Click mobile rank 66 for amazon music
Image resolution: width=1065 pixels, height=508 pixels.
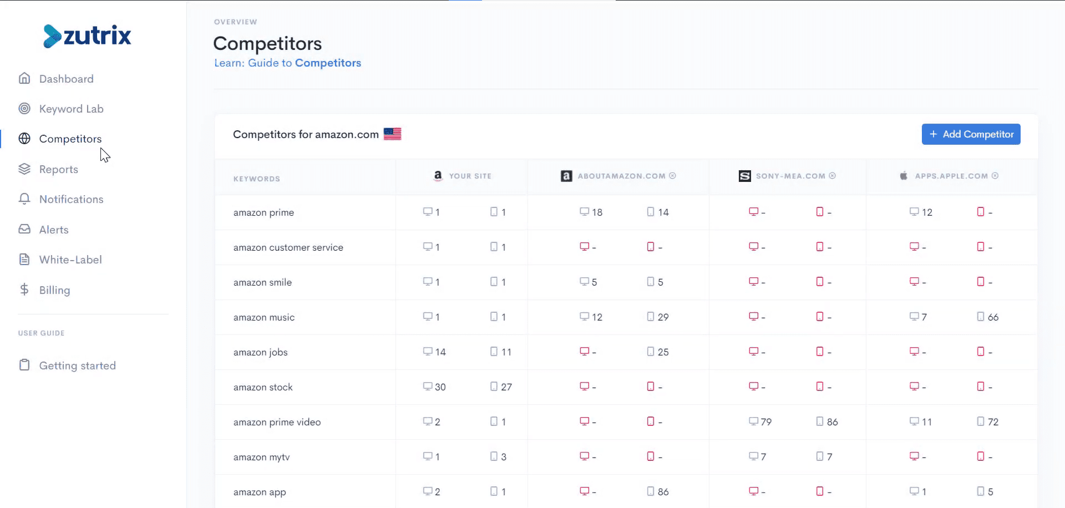pos(993,317)
